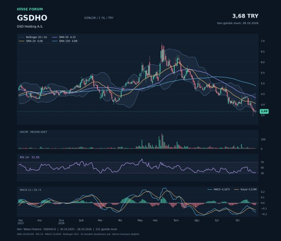Click the "Ara" month label
This screenshot has height=241, width=281.
point(40,220)
